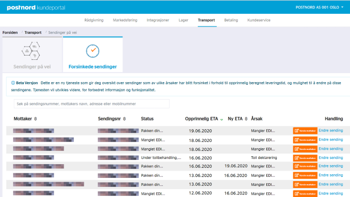Click Endre sending for the 19.06.2020 original ETA row
350x197 pixels.
330,130
